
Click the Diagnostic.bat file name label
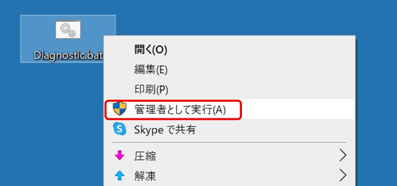pyautogui.click(x=68, y=55)
